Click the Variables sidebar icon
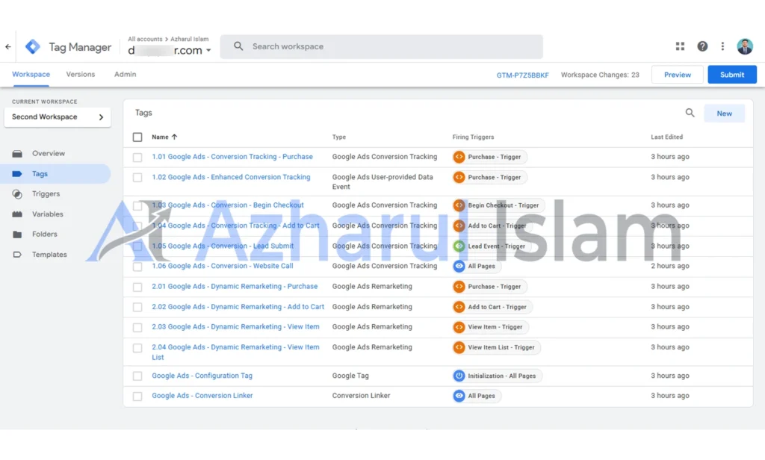The width and height of the screenshot is (765, 460). coord(17,214)
